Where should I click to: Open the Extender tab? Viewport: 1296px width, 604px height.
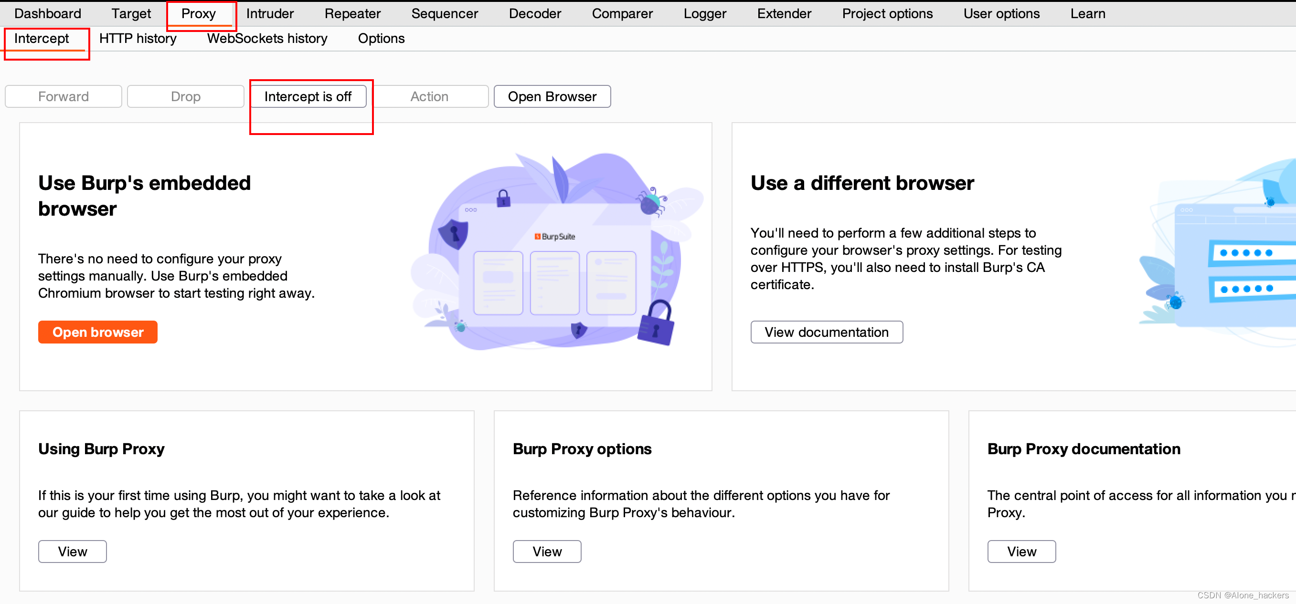tap(784, 13)
